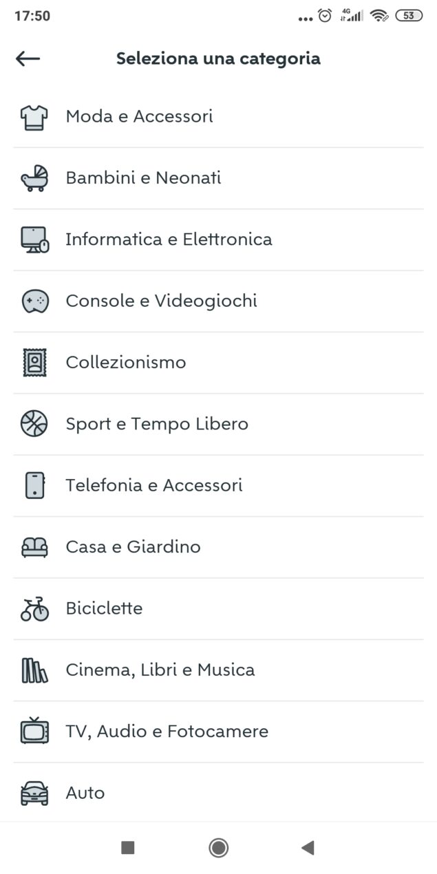This screenshot has height=874, width=437.
Task: Select Casa e Giardino
Action: 133,547
